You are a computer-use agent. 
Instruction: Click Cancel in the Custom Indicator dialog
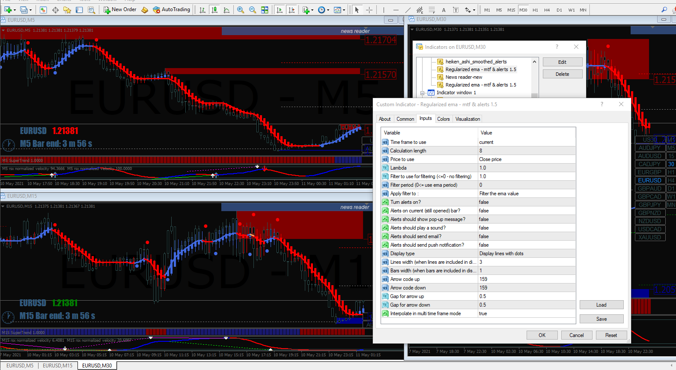[x=577, y=335]
